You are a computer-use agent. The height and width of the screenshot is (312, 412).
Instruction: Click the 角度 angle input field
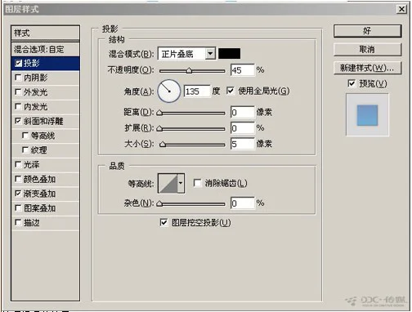(x=197, y=91)
